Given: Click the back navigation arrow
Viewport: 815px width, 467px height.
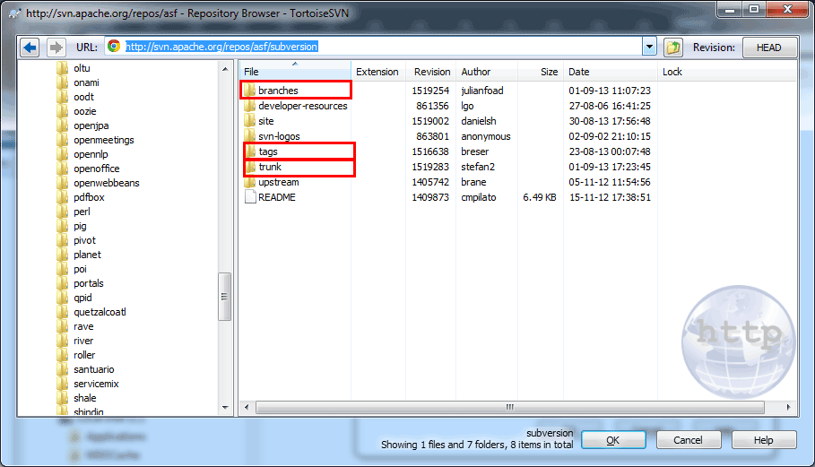Looking at the screenshot, I should point(30,48).
